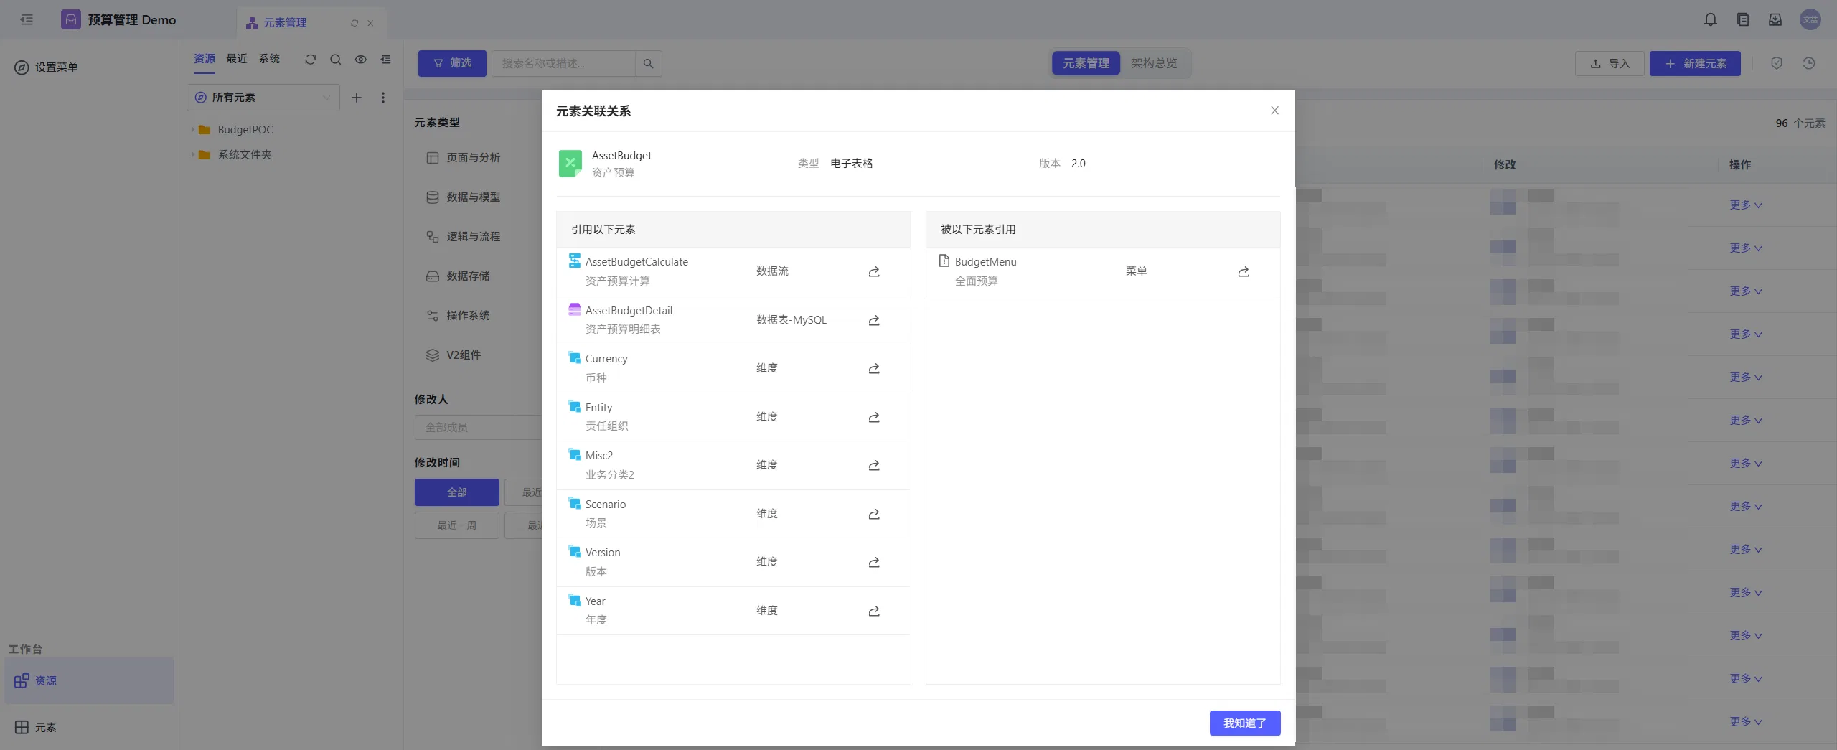Click the 我知道了 button
The width and height of the screenshot is (1837, 750).
pyautogui.click(x=1244, y=723)
